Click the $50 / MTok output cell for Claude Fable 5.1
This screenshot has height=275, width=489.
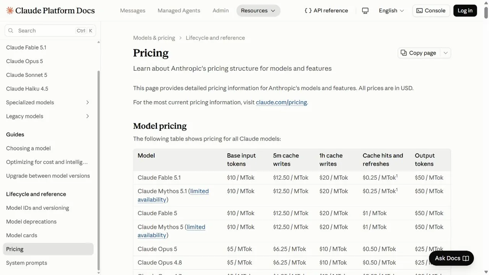(429, 178)
